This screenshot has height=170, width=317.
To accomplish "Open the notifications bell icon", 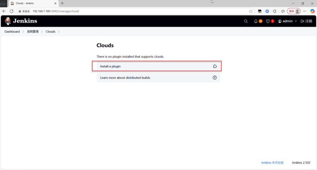I will tap(256, 21).
